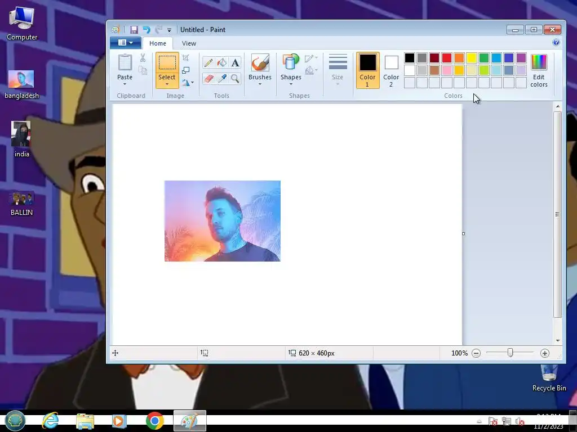
Task: Open Internet Explorer from the taskbar
Action: tap(50, 421)
